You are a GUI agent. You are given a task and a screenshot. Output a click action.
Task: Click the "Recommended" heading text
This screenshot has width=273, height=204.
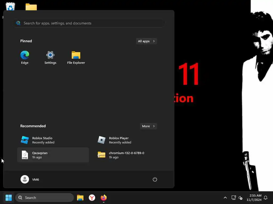pyautogui.click(x=33, y=126)
